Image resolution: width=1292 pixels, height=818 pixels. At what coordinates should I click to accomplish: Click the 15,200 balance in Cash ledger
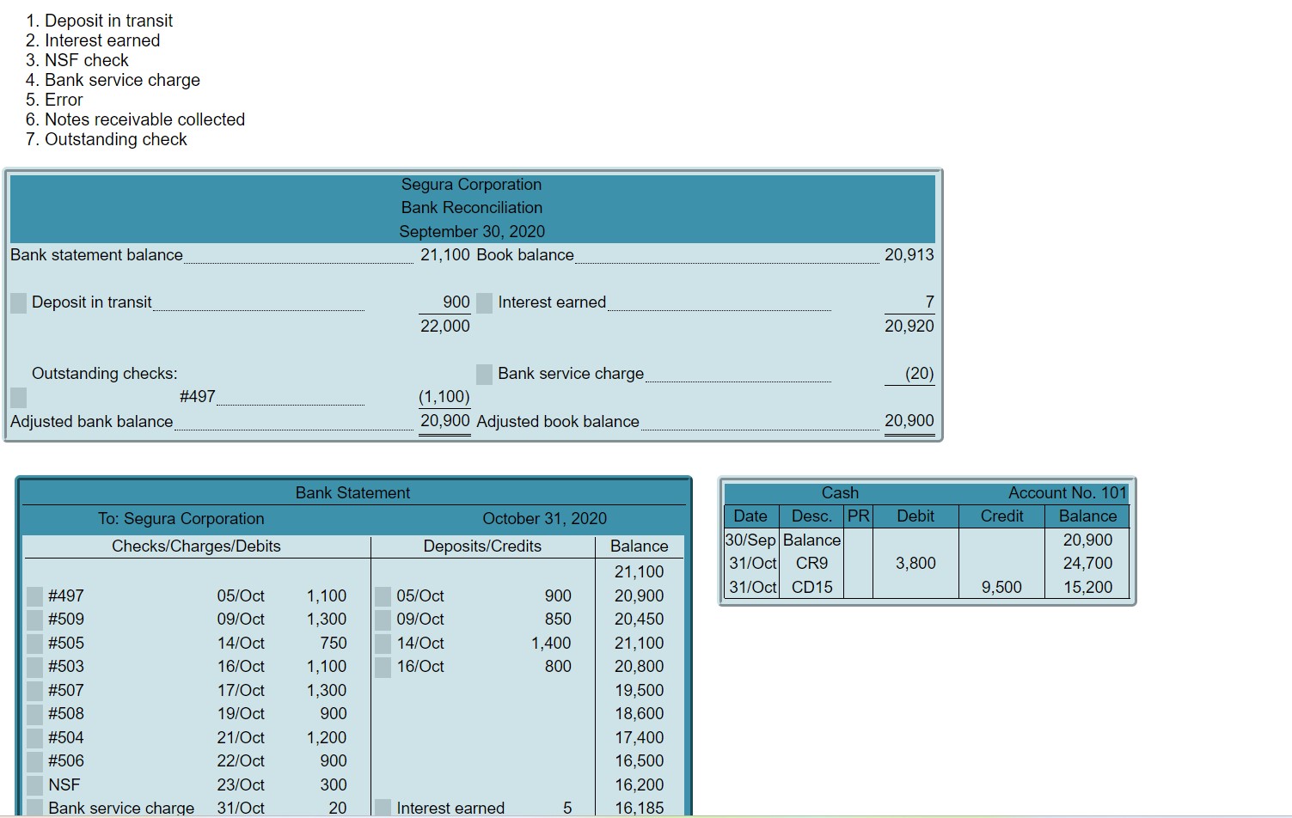coord(1087,588)
